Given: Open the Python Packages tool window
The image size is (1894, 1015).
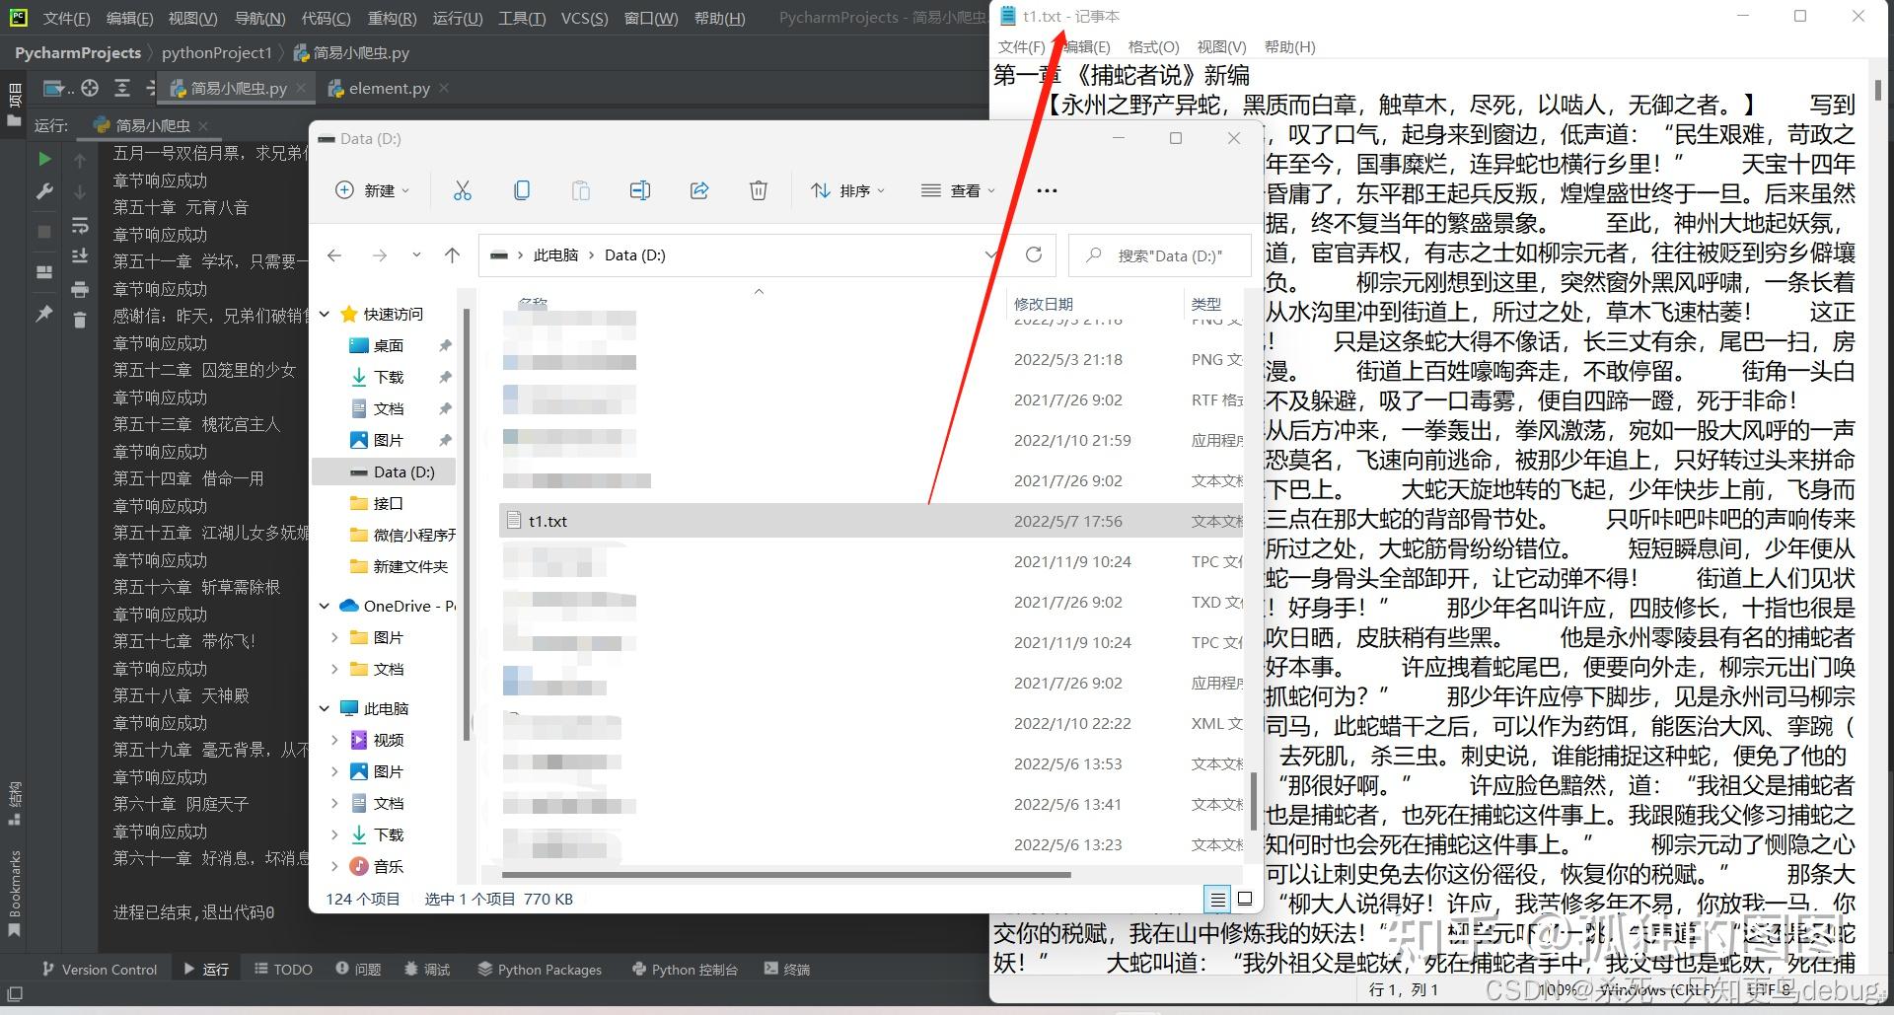Looking at the screenshot, I should pos(540,970).
